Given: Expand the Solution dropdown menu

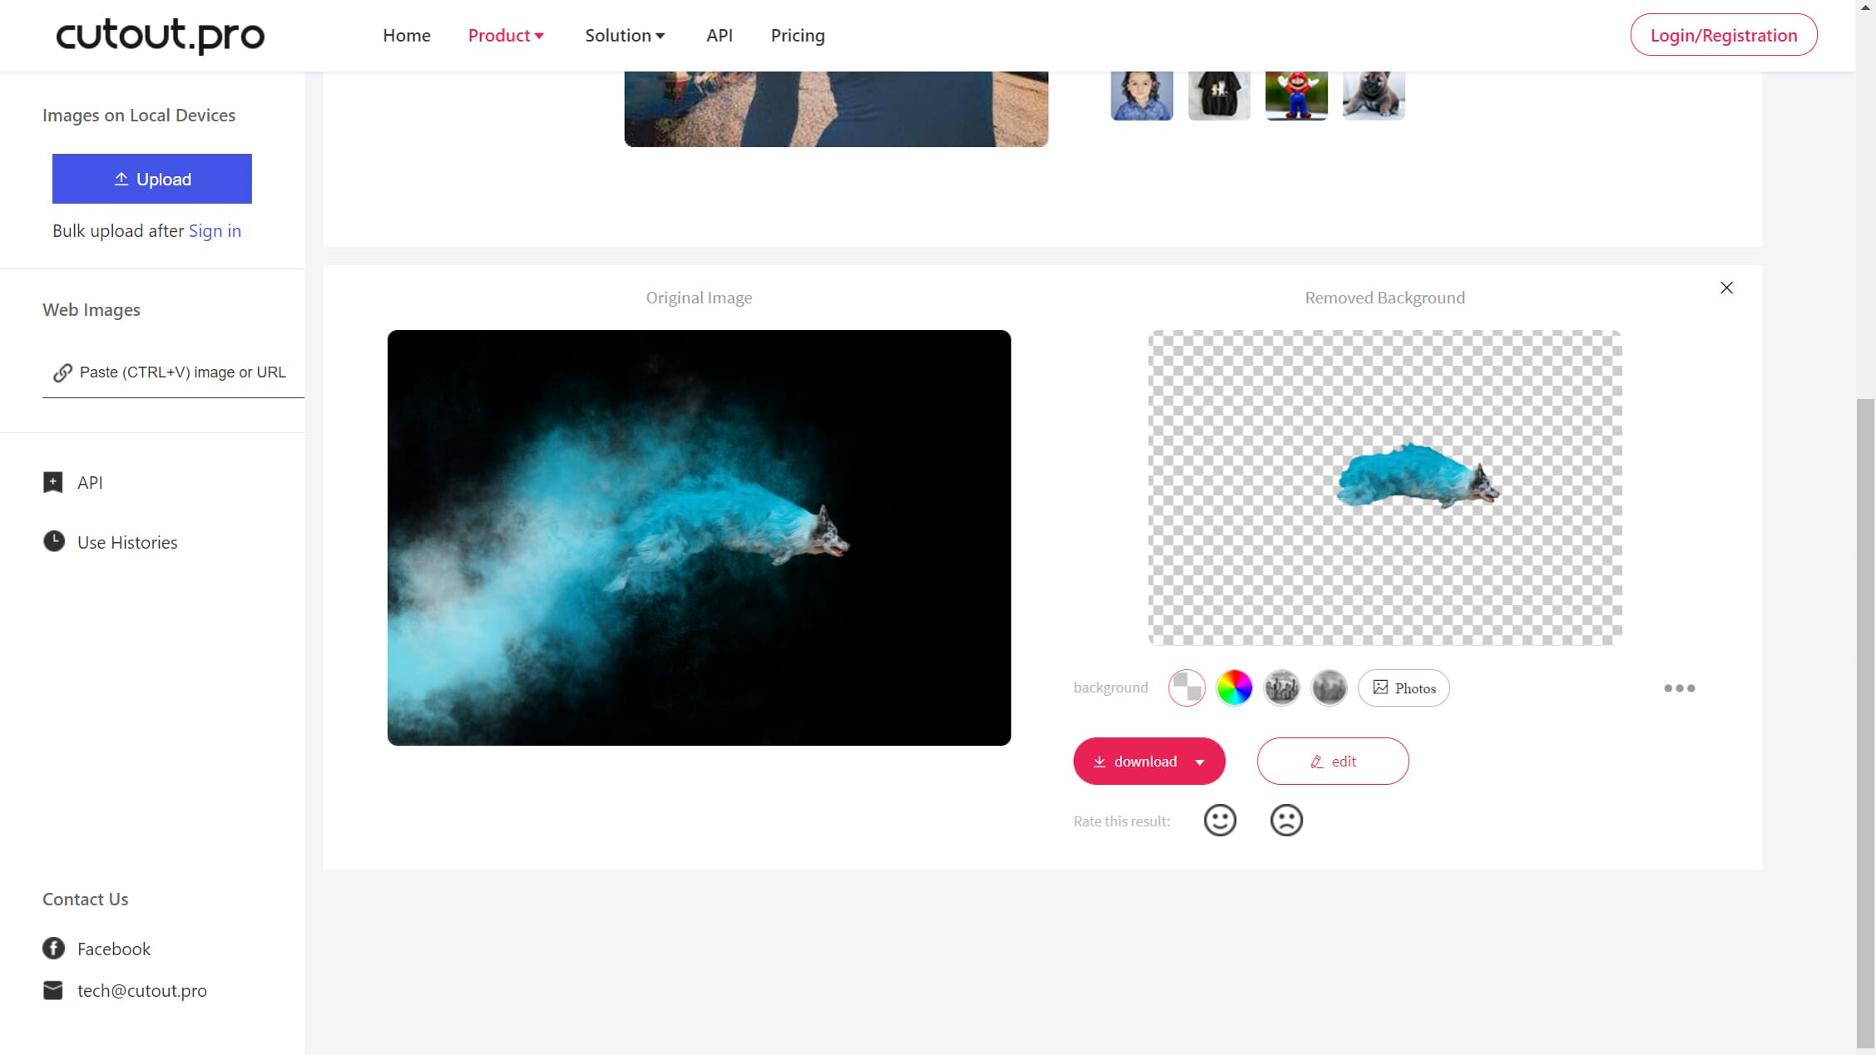Looking at the screenshot, I should pyautogui.click(x=625, y=35).
